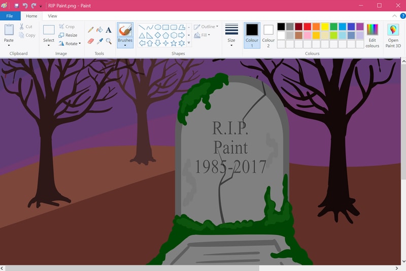Expand the Select dropdown arrow
The image size is (406, 271).
click(49, 46)
